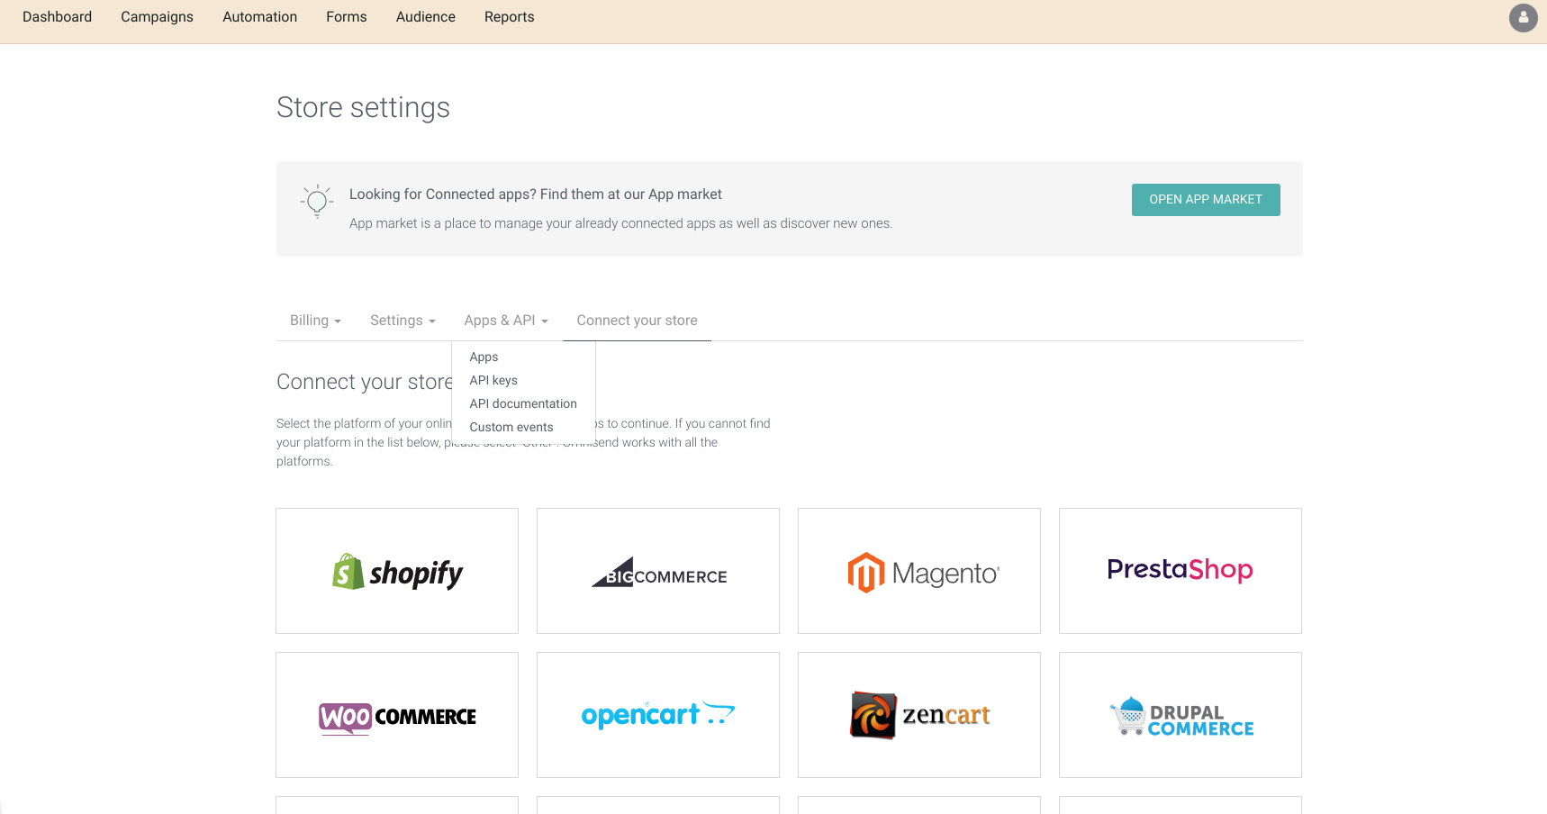
Task: Pick the PrestaShop integration
Action: coord(1180,571)
